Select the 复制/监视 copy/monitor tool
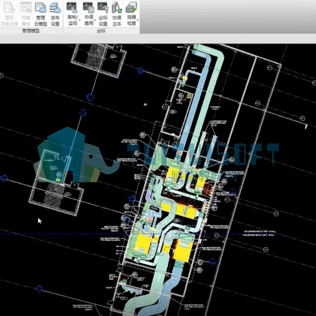The width and height of the screenshot is (316, 316). pyautogui.click(x=72, y=13)
